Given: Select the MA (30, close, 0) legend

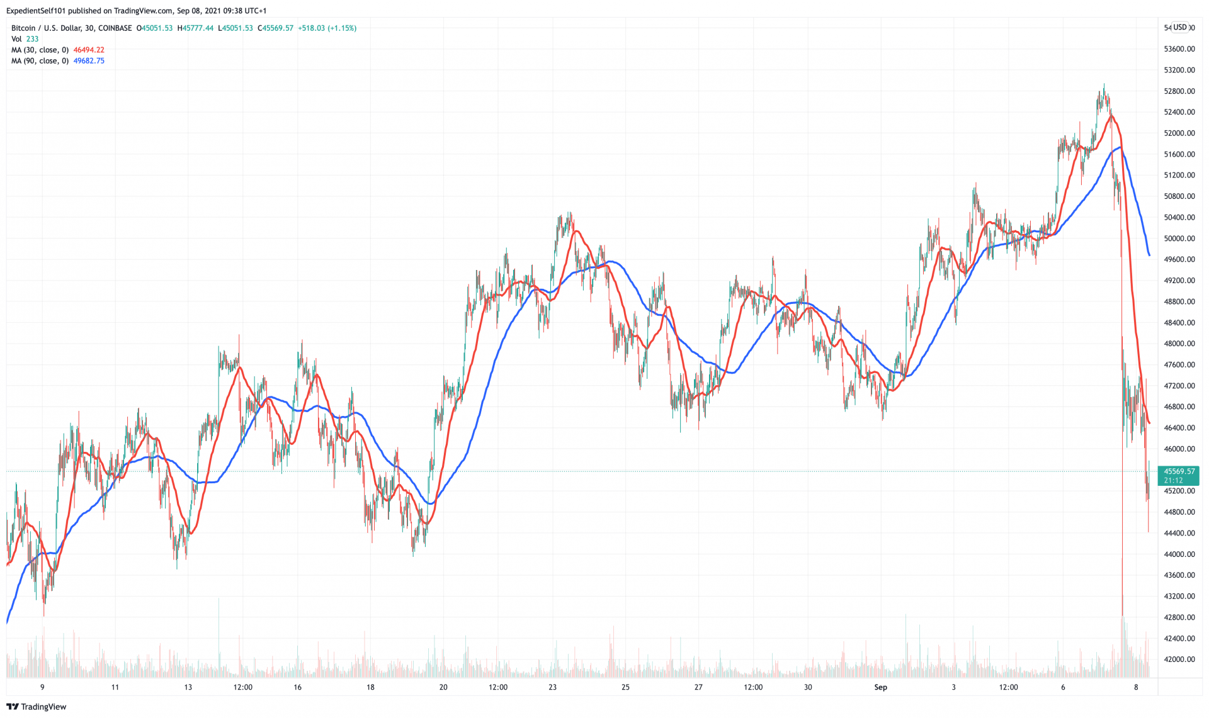Looking at the screenshot, I should (x=40, y=50).
